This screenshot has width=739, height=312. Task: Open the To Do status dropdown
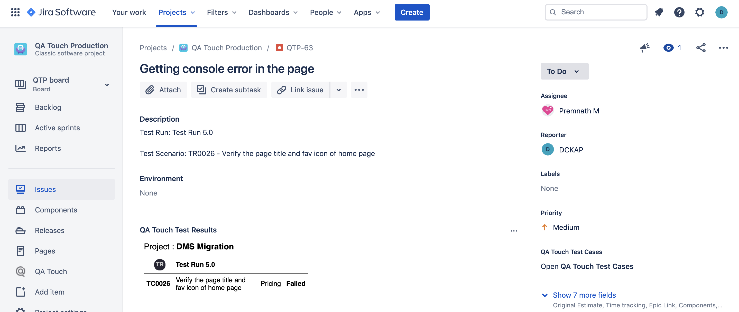click(x=564, y=71)
